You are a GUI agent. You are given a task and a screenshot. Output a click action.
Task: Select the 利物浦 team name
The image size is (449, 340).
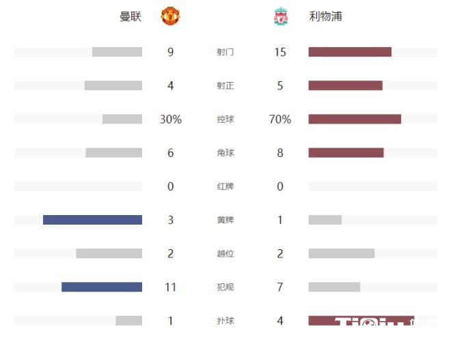coord(325,16)
